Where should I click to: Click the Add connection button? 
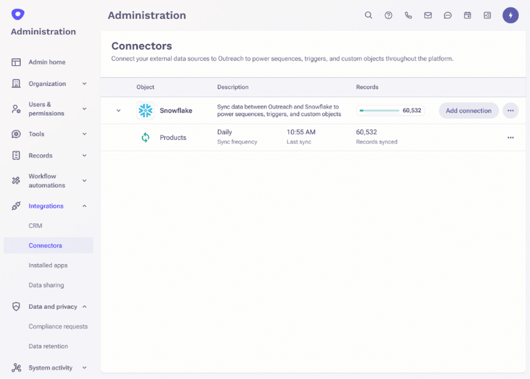tap(468, 111)
